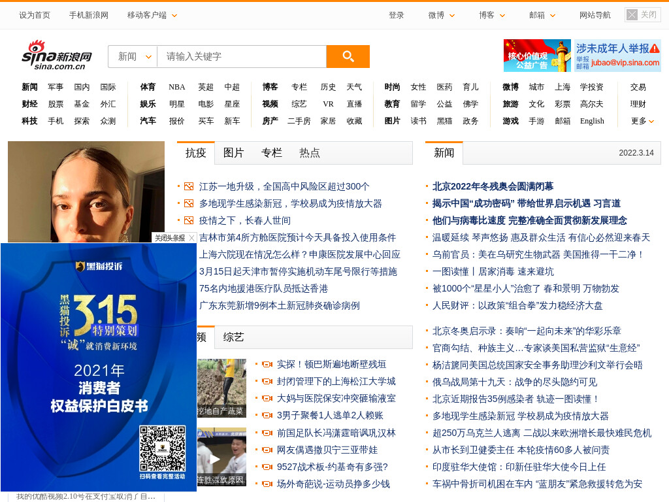The image size is (669, 502).
Task: Open 网站导航 link
Action: [x=595, y=16]
